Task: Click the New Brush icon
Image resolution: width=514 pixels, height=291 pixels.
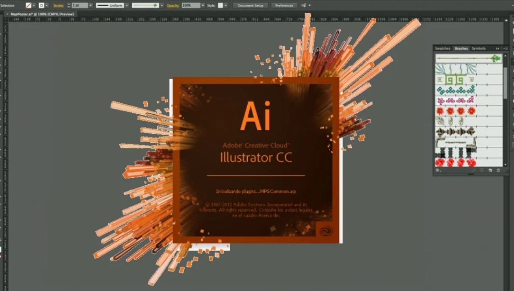Action: 490,171
